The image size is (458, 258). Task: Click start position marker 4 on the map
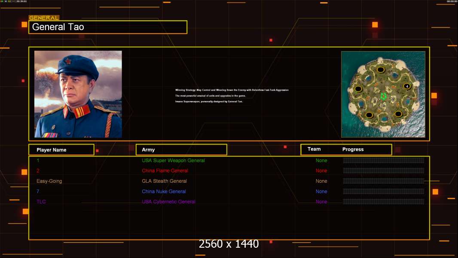(x=407, y=86)
